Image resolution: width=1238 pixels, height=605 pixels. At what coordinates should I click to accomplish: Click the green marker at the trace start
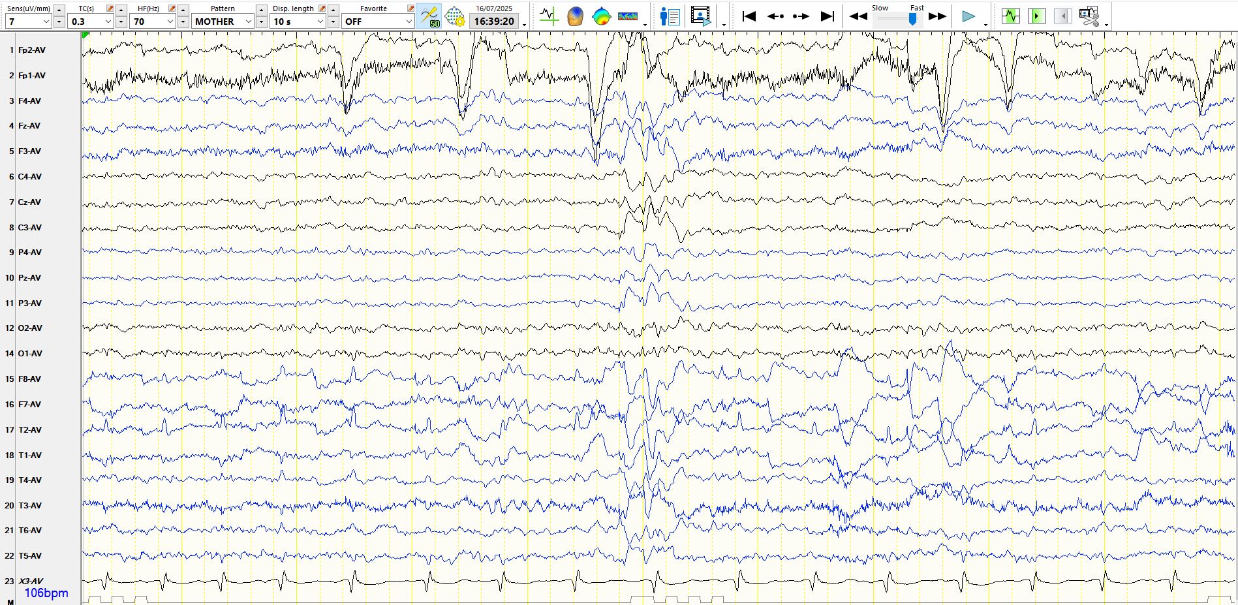point(85,35)
